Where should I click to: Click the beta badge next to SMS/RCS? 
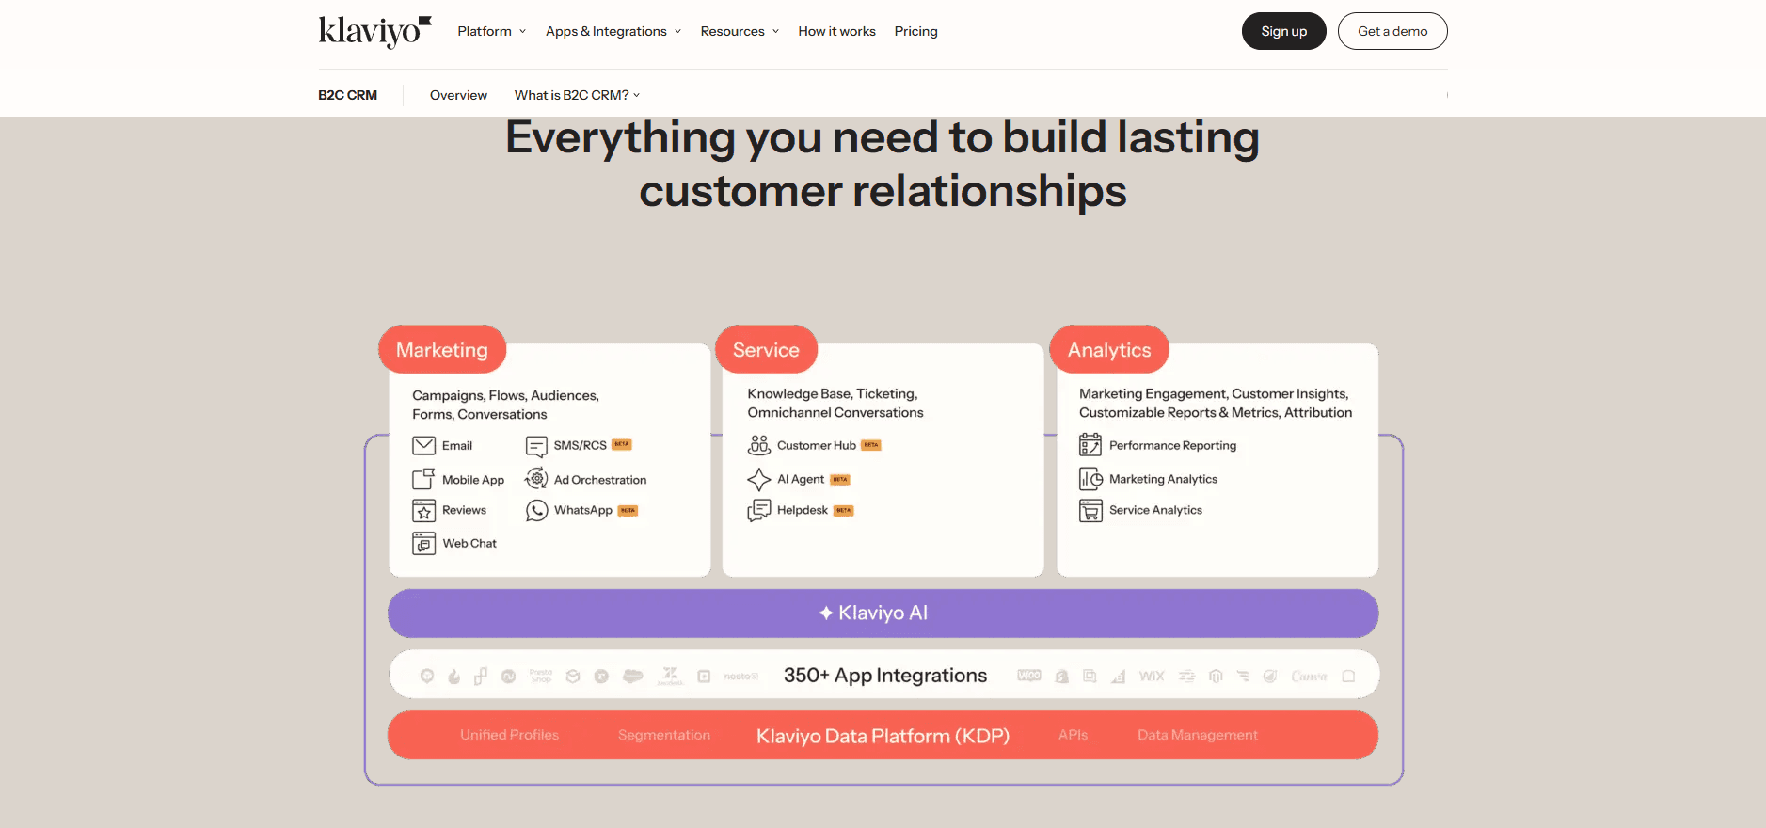[622, 444]
